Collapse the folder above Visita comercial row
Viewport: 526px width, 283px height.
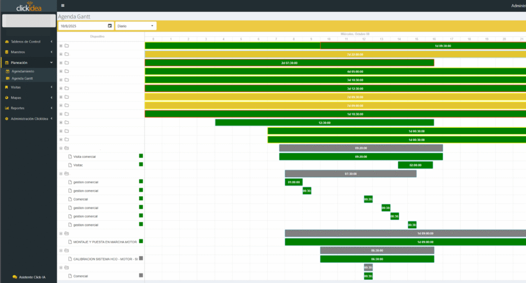pyautogui.click(x=61, y=148)
